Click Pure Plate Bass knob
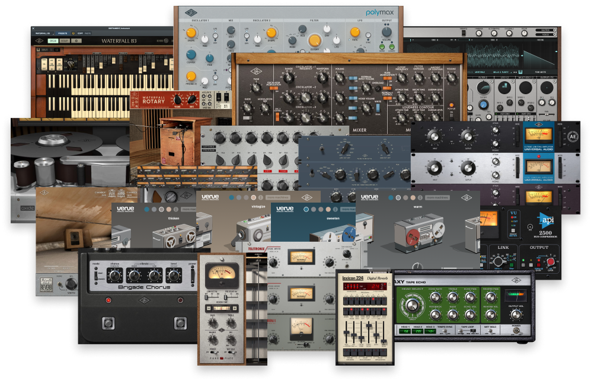This screenshot has height=381, width=591. [213, 324]
